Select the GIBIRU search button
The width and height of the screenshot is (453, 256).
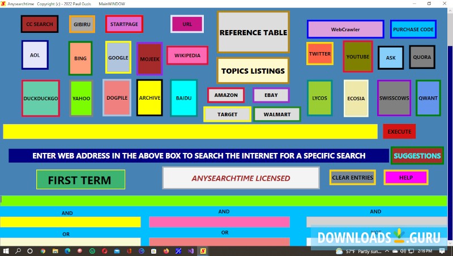pyautogui.click(x=82, y=24)
